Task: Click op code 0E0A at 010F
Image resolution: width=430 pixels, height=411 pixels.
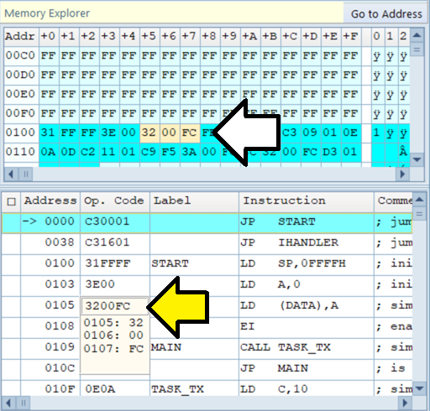Action: (115, 389)
